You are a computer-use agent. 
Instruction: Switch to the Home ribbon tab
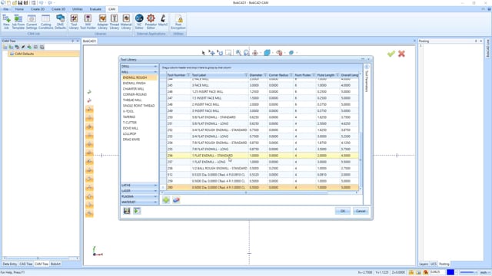point(19,9)
